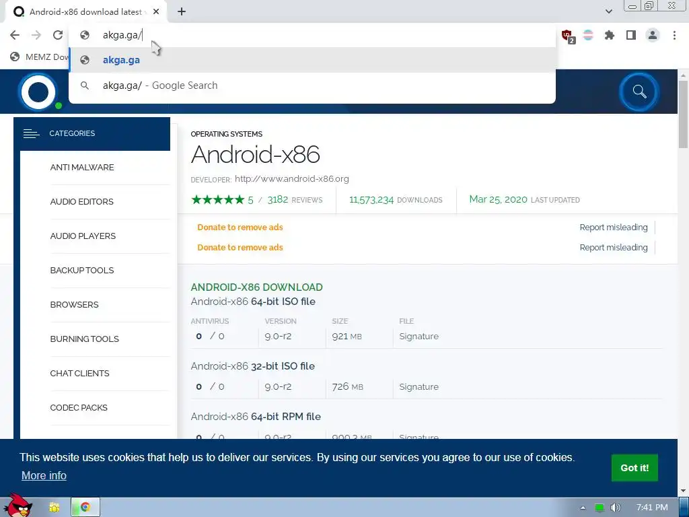Open the Chrome profile avatar

click(x=653, y=35)
